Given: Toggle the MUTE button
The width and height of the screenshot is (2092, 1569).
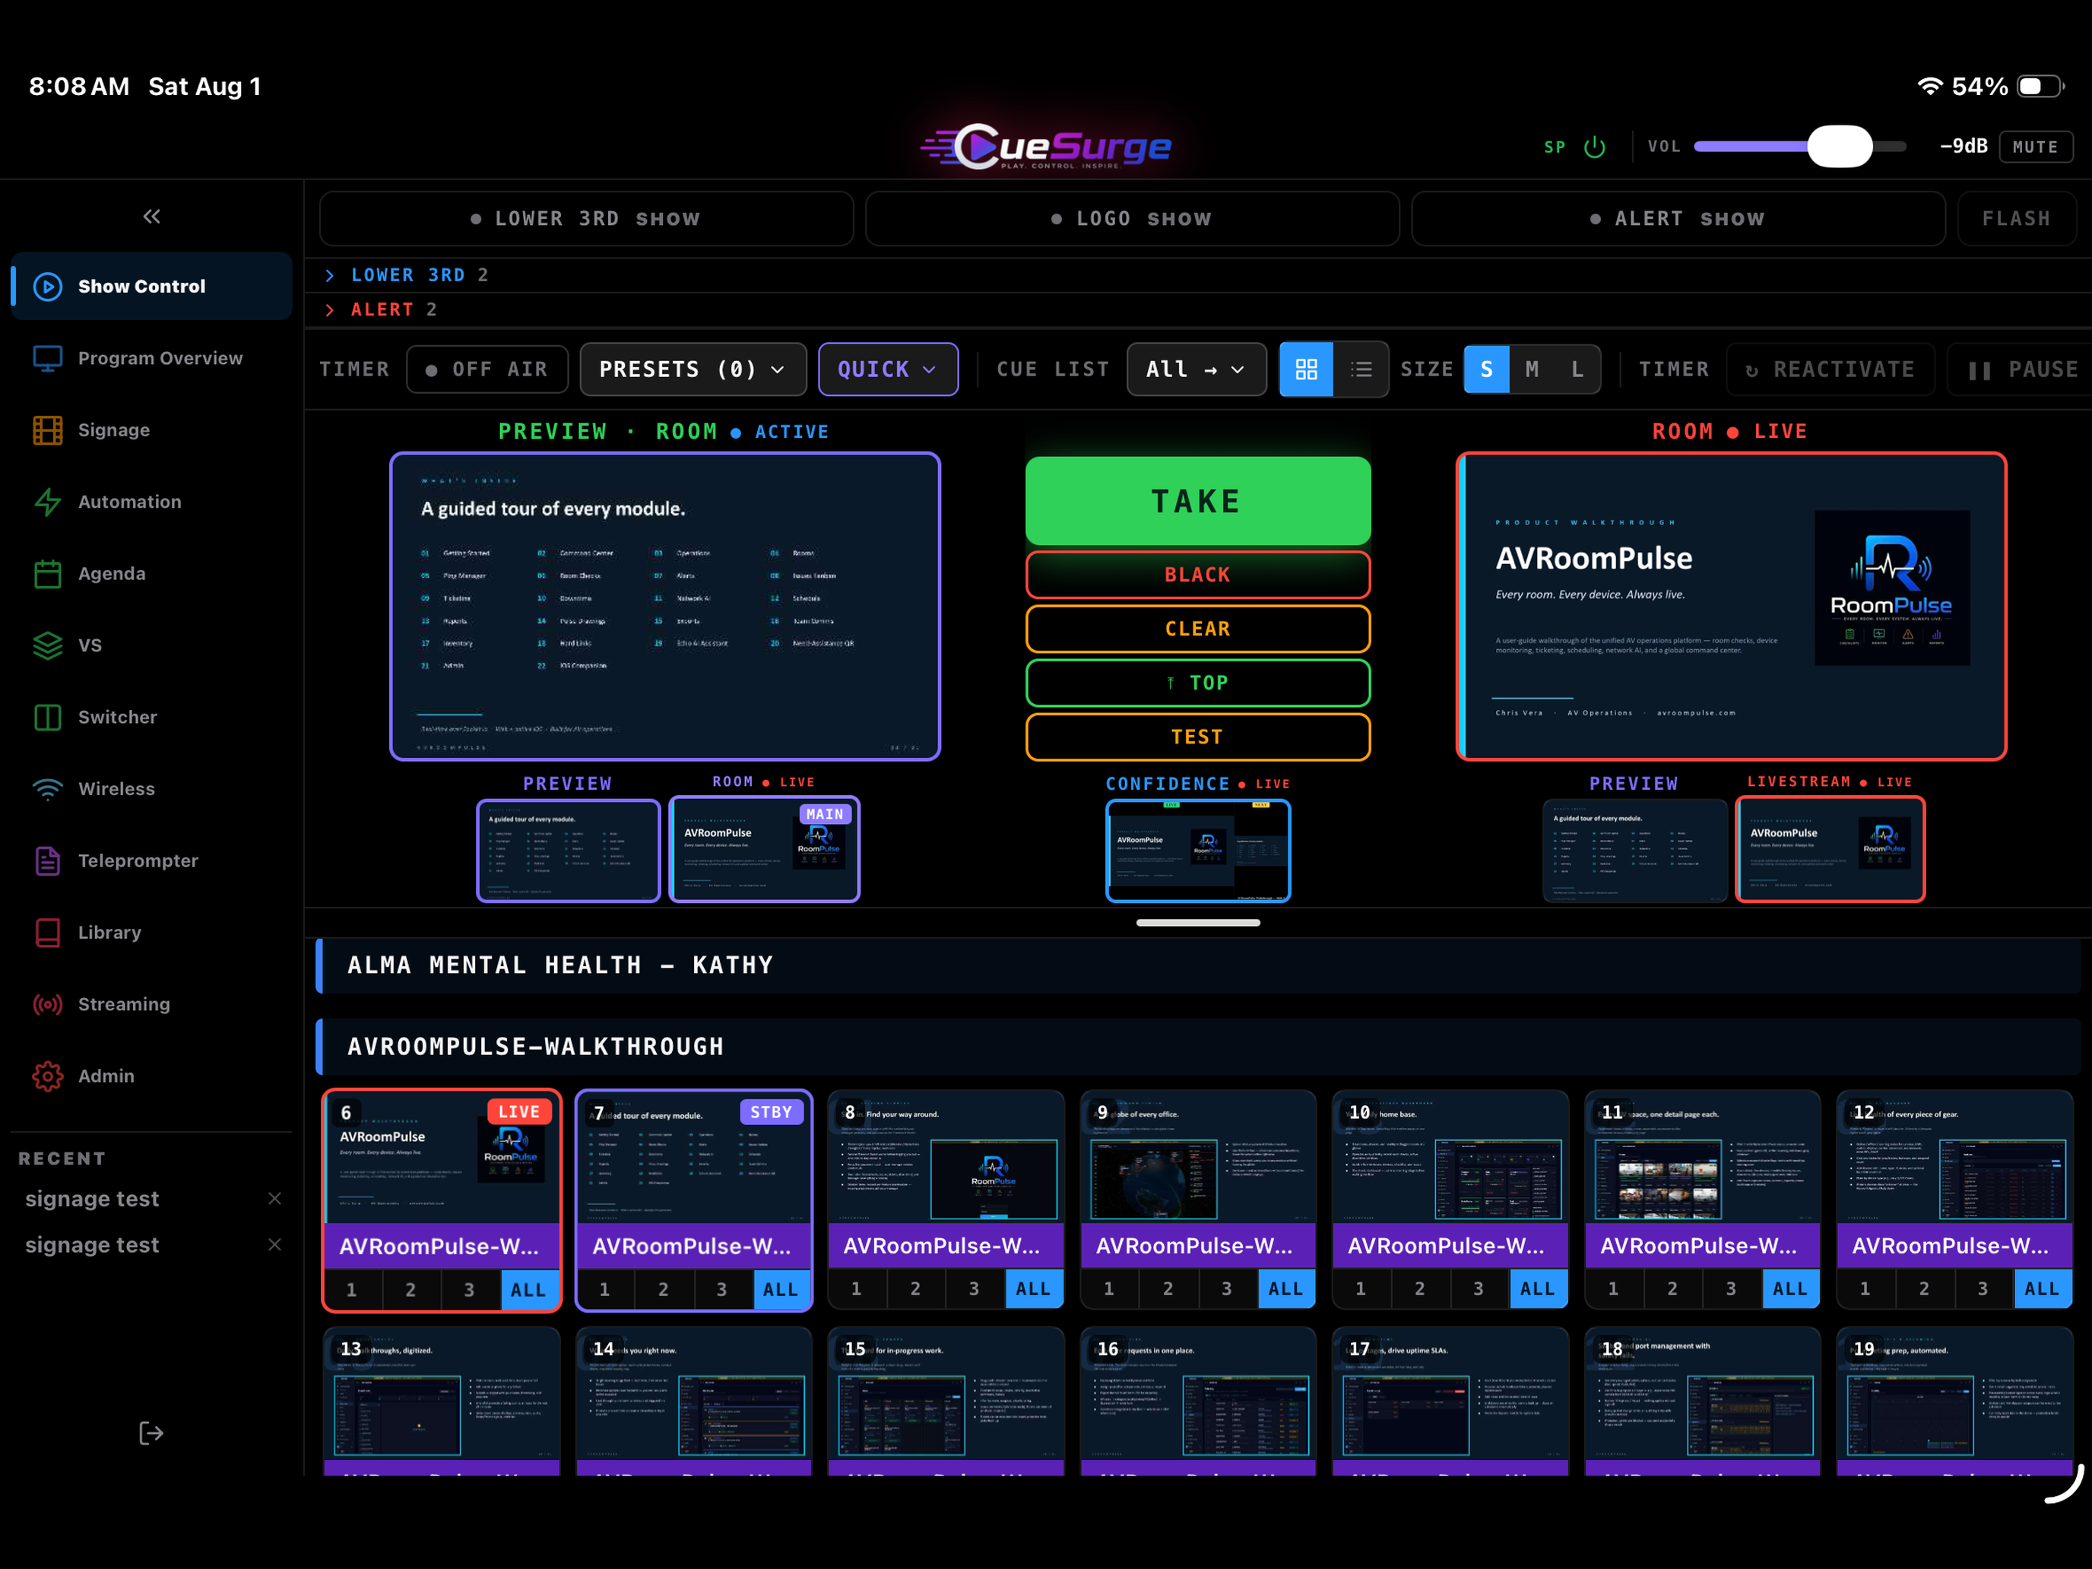Looking at the screenshot, I should click(x=2035, y=147).
